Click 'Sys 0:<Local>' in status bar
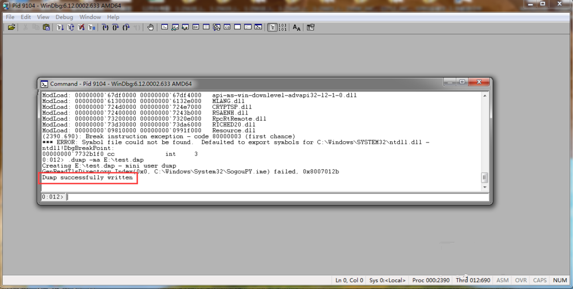 387,280
